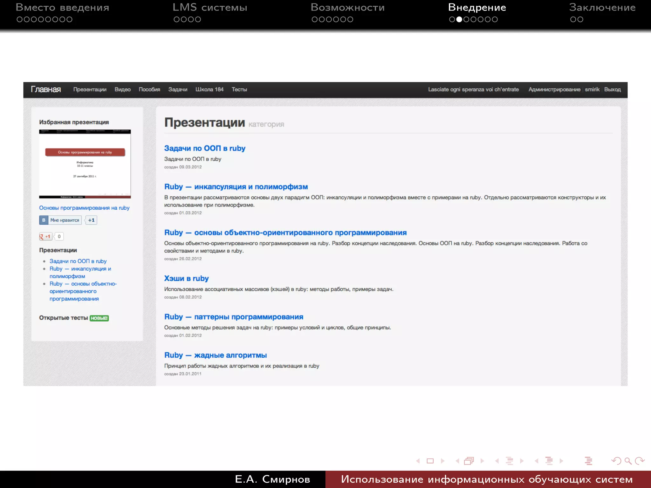Open 'Основы программирования на ruby' link under thumbnail

(x=84, y=208)
